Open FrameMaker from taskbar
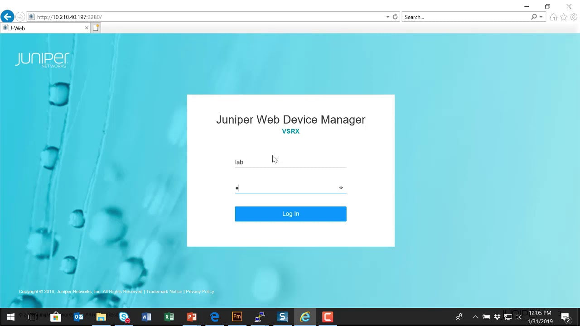580x326 pixels. point(237,317)
